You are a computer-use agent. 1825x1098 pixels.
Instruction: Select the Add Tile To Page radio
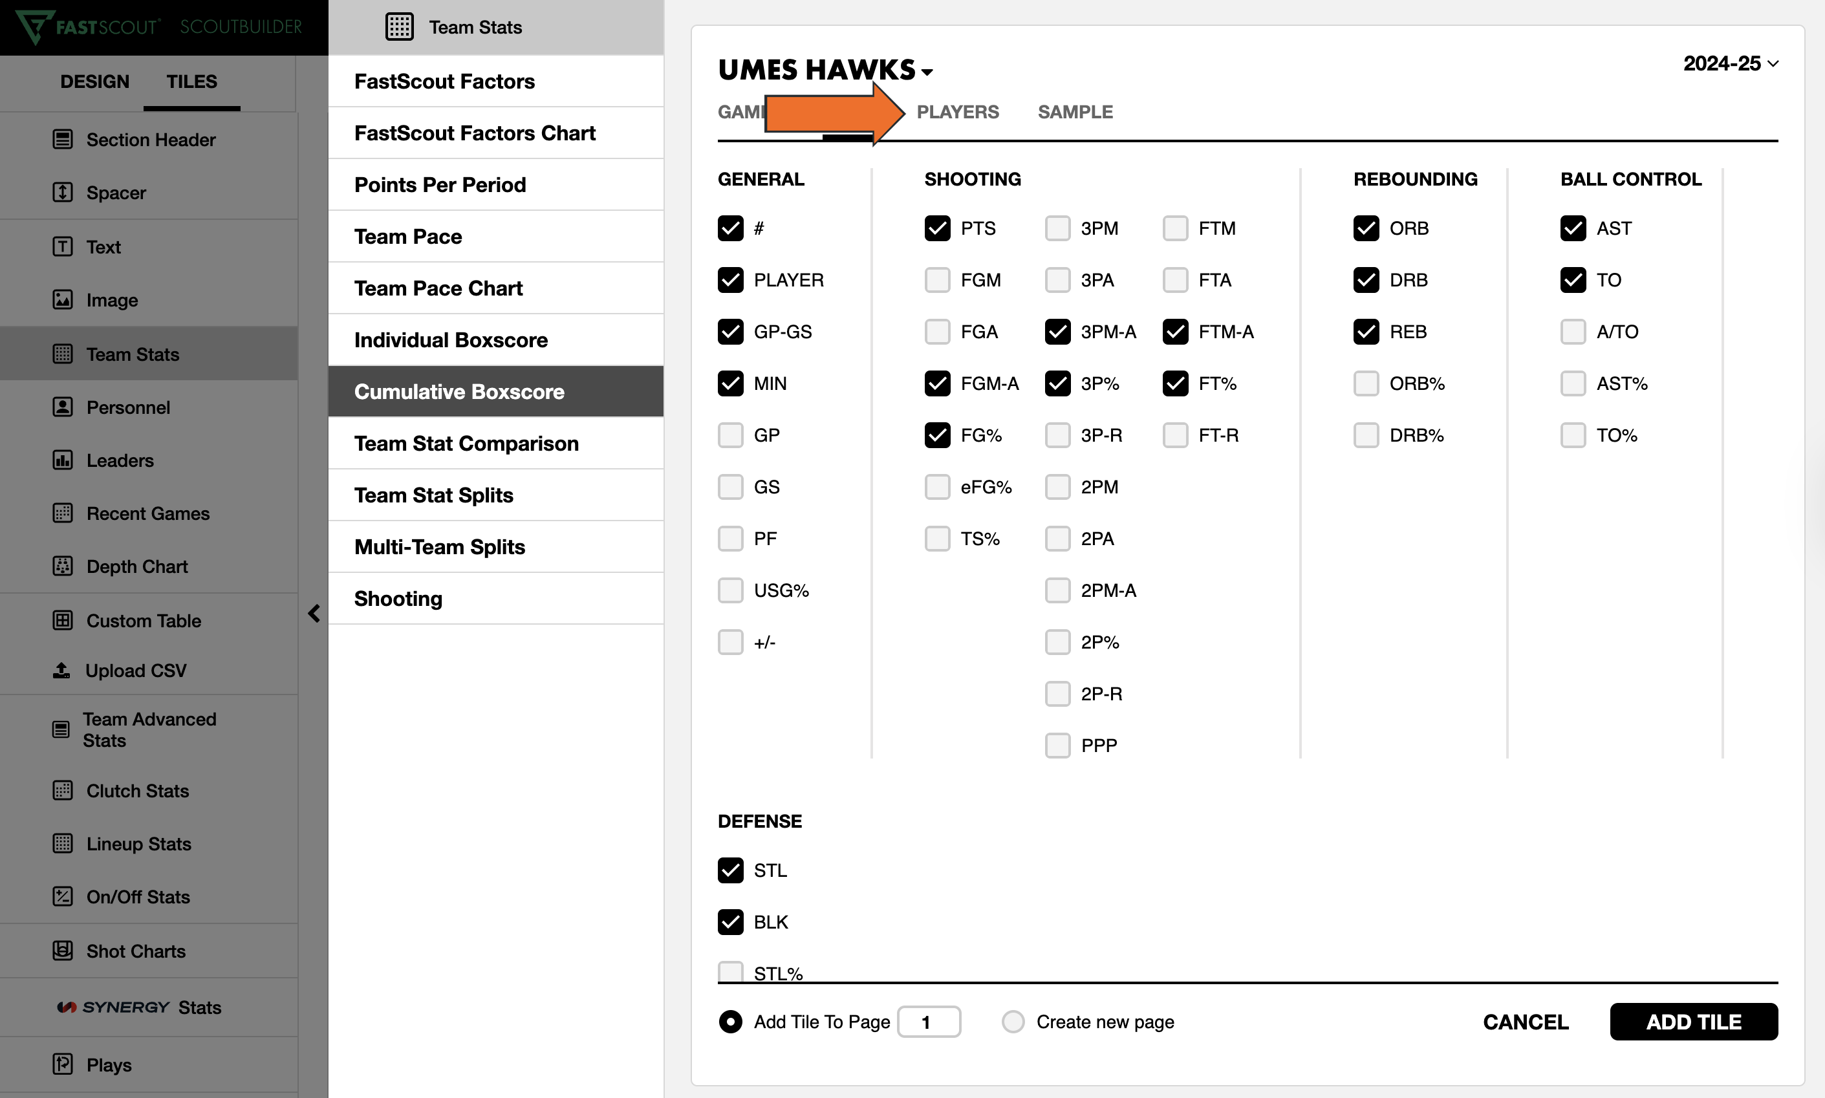[x=731, y=1022]
